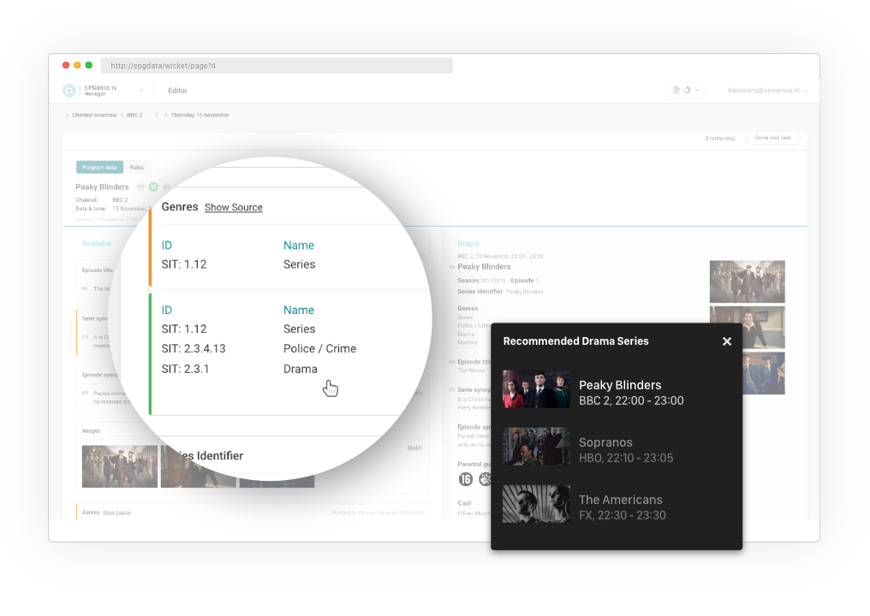Screen dimensions: 870x616
Task: Click the green subtitles icon beside Peaky Blinders
Action: coord(153,187)
